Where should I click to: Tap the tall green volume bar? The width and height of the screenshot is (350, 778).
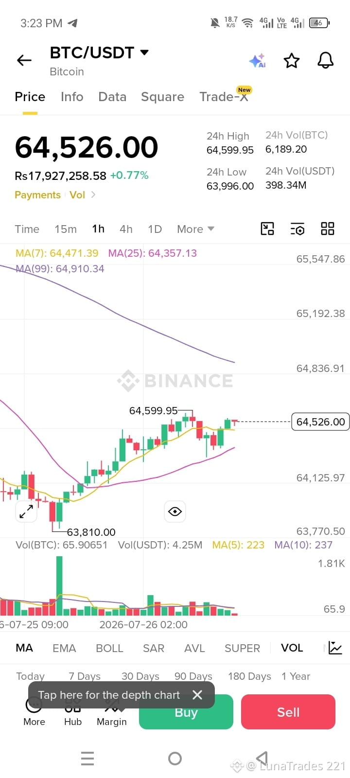coord(59,586)
